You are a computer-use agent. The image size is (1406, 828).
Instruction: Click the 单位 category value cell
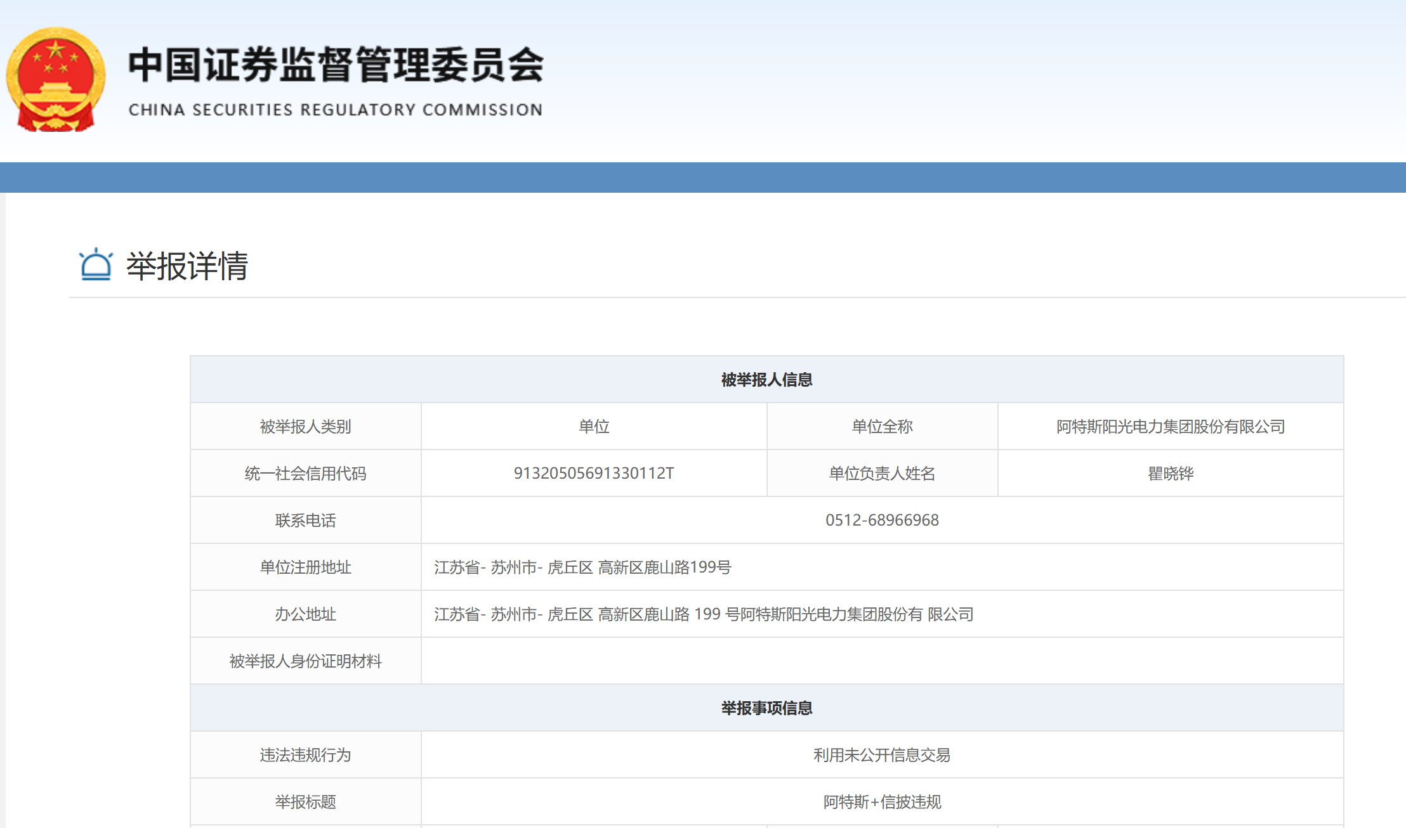593,427
